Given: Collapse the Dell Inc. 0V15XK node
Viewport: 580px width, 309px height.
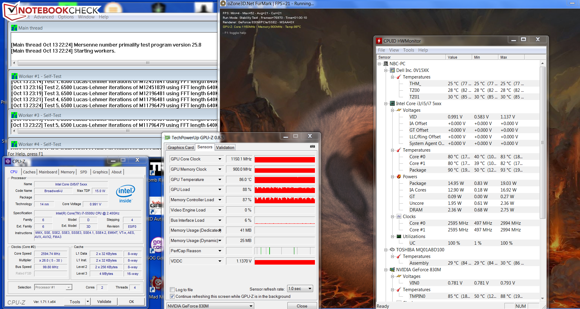Looking at the screenshot, I should tap(386, 70).
